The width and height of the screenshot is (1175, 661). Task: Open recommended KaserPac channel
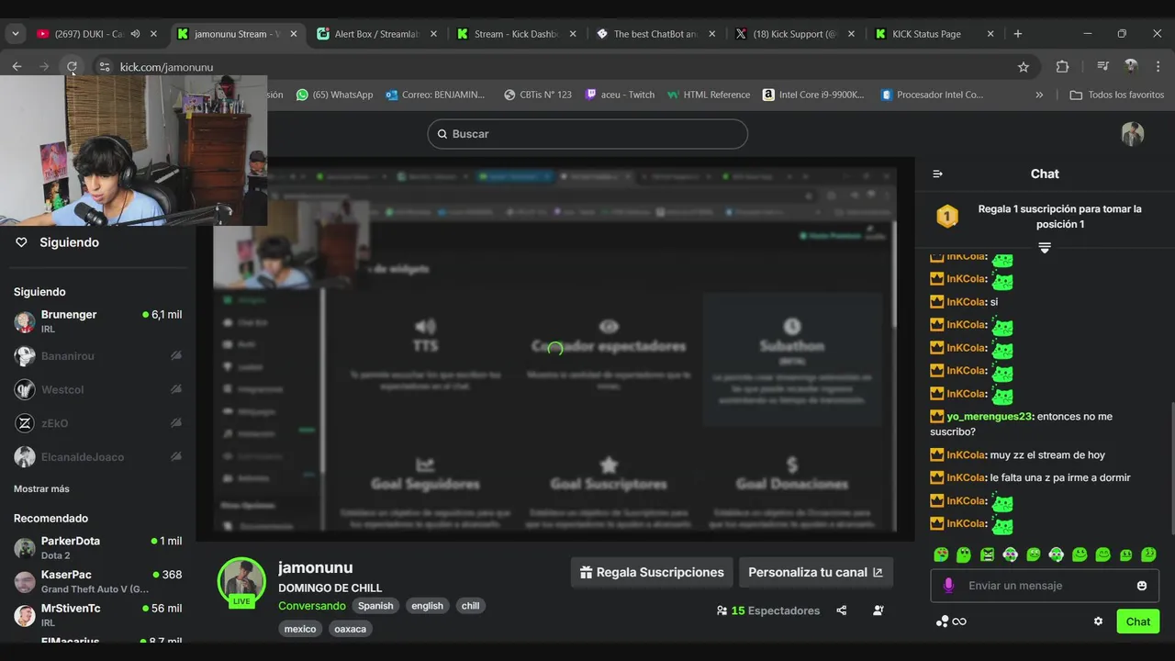[x=97, y=581]
